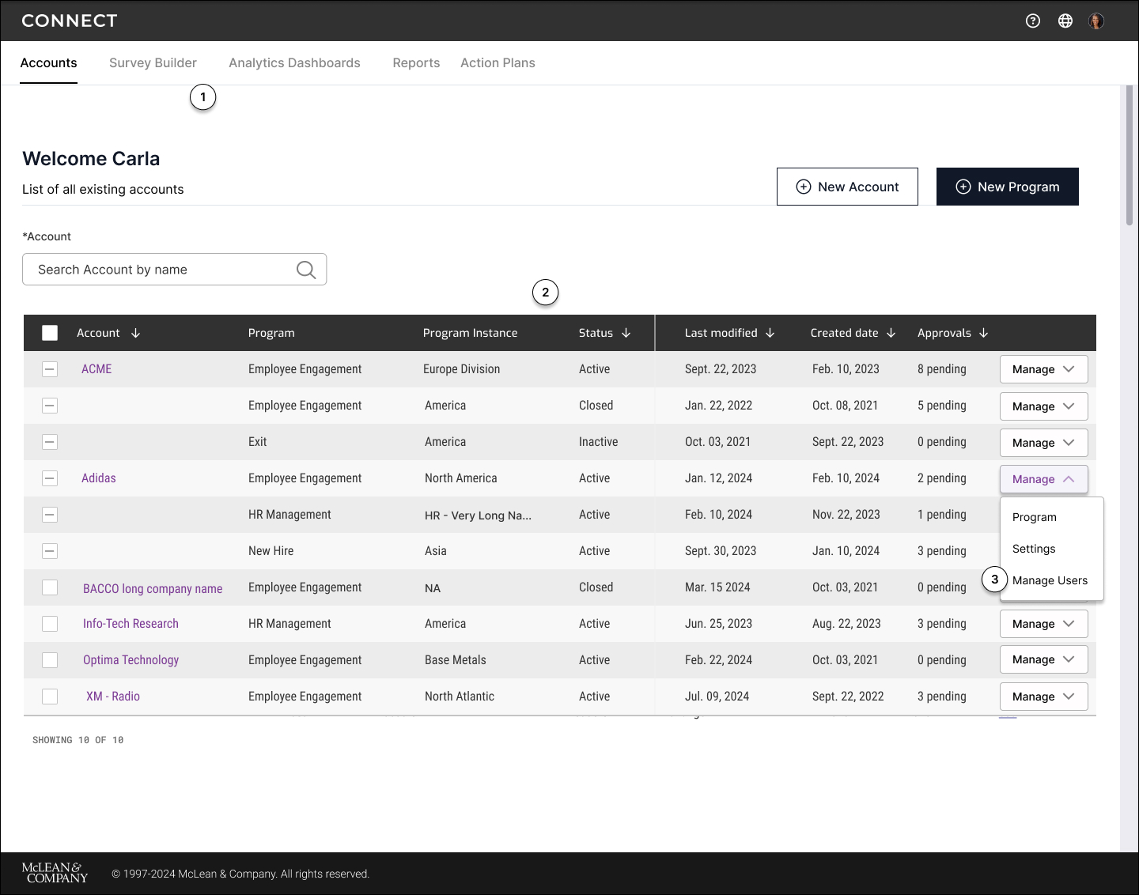Image resolution: width=1139 pixels, height=895 pixels.
Task: Click the "Inactive" status cell
Action: coord(599,442)
